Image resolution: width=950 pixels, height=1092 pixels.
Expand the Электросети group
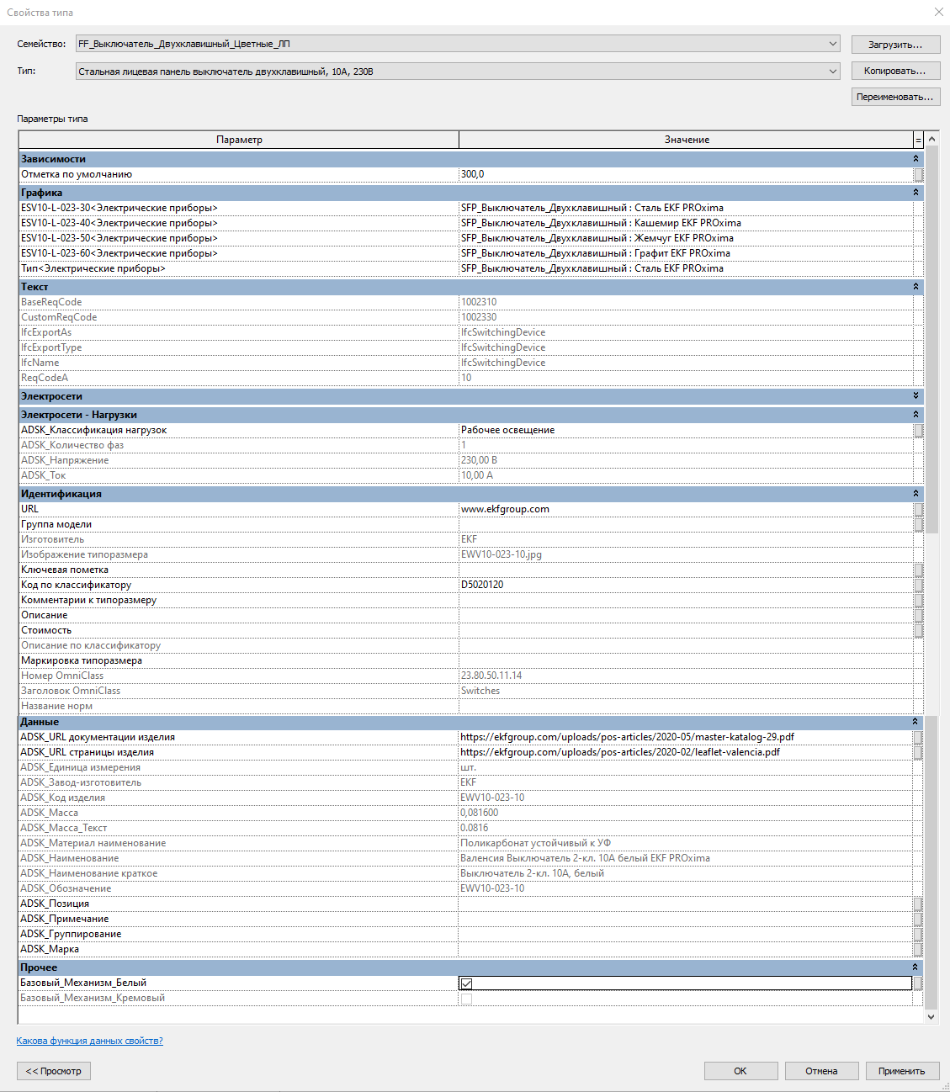tap(916, 396)
